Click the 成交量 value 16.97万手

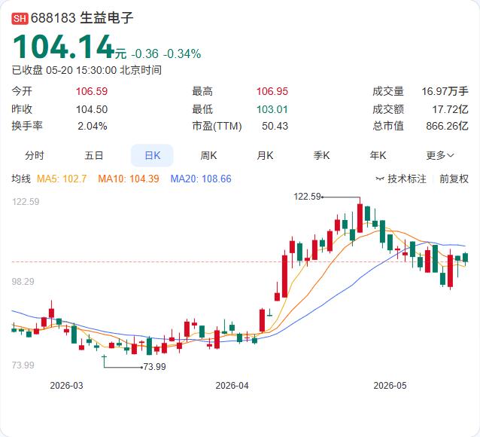point(445,91)
